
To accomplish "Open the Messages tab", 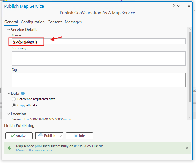I will pos(73,22).
